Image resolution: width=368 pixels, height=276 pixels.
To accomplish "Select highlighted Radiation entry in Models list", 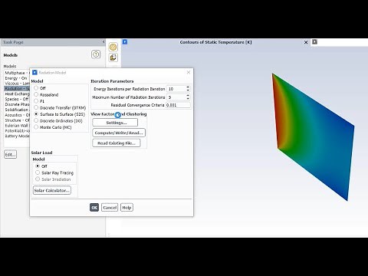I will (17, 89).
